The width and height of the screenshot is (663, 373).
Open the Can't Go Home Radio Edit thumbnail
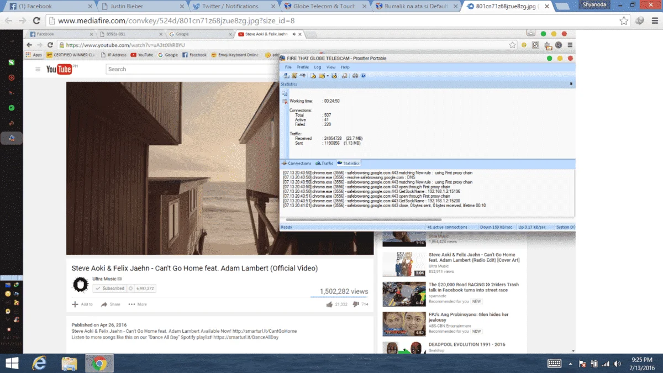404,264
